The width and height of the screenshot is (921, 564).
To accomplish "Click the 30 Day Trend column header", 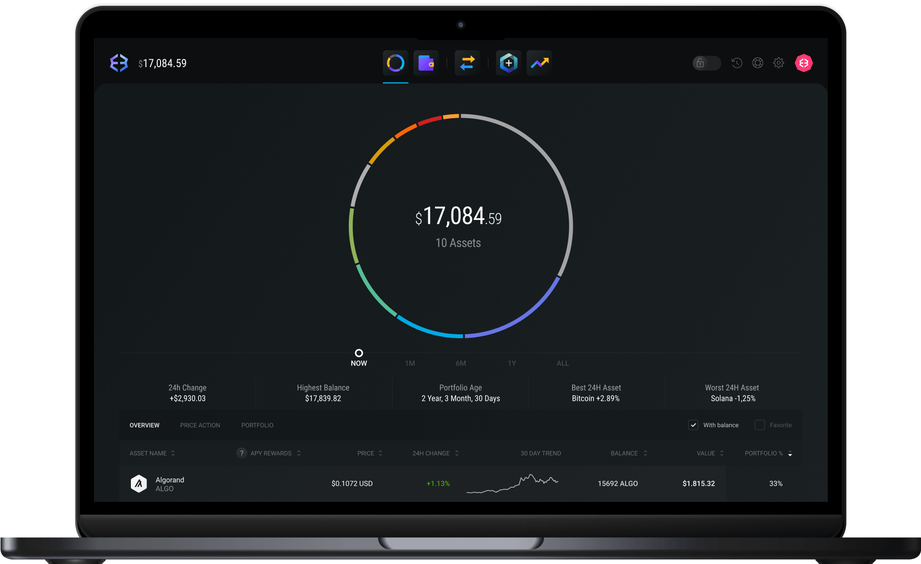I will [x=541, y=453].
